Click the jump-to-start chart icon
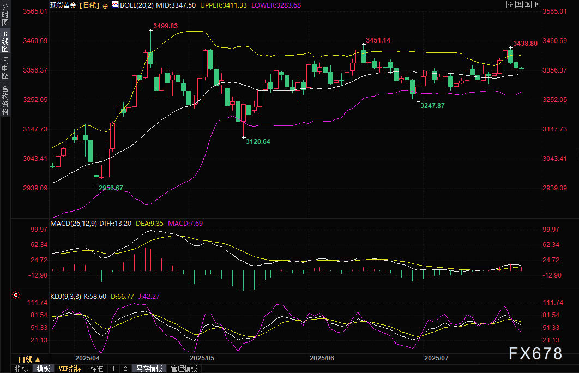579x373 pixels. (x=520, y=4)
